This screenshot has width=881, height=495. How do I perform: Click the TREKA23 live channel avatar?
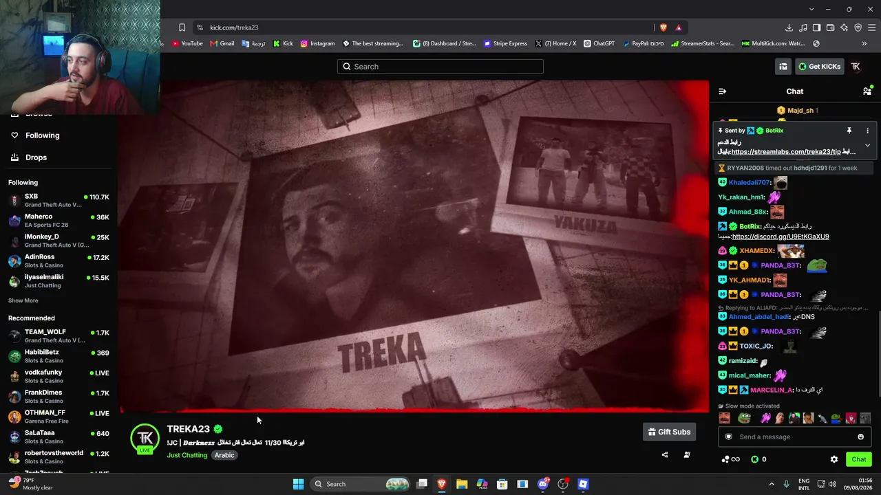[x=145, y=439]
